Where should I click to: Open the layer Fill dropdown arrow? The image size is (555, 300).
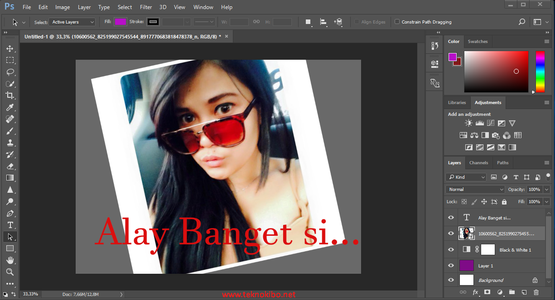(546, 202)
